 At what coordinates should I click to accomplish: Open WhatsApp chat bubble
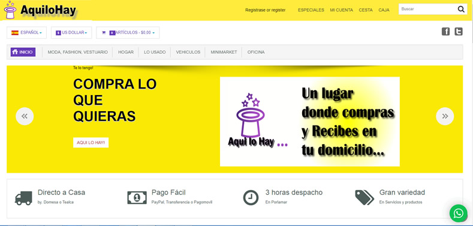tap(458, 213)
